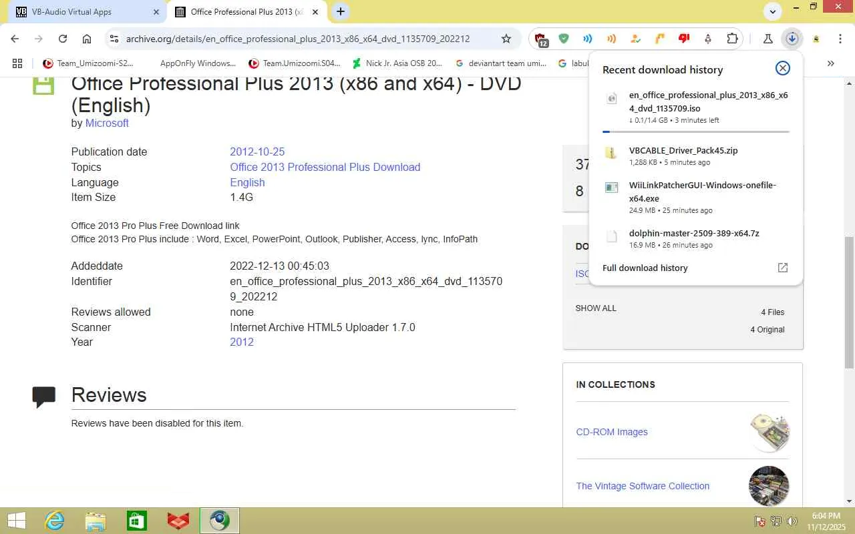This screenshot has width=855, height=534.
Task: Open the browser home page
Action: [87, 39]
